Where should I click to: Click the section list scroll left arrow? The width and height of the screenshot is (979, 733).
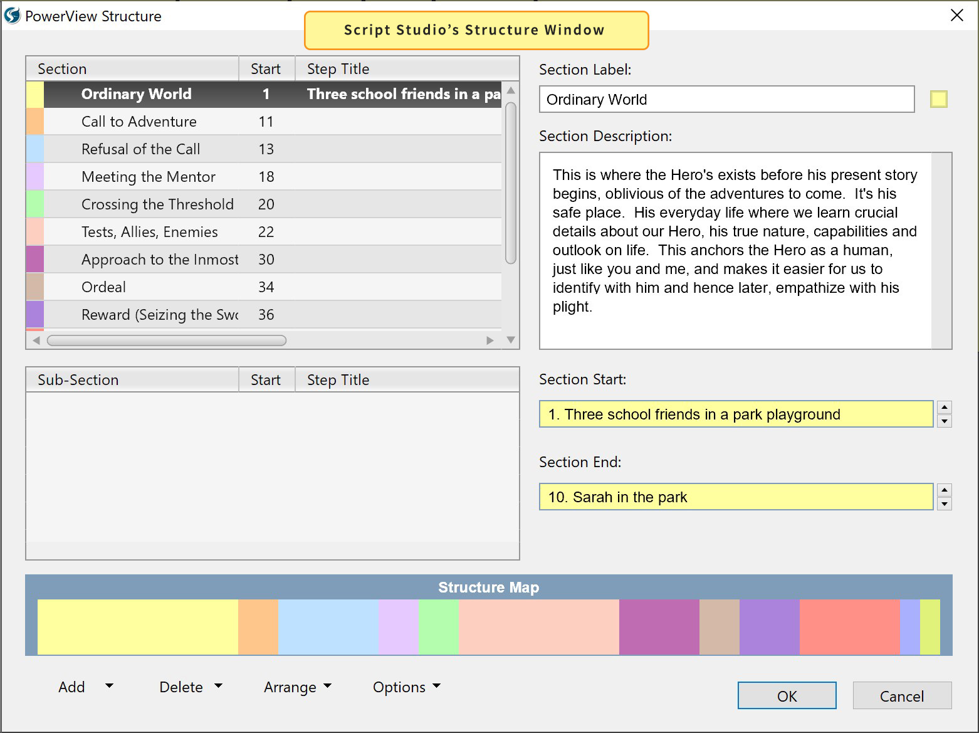(36, 340)
